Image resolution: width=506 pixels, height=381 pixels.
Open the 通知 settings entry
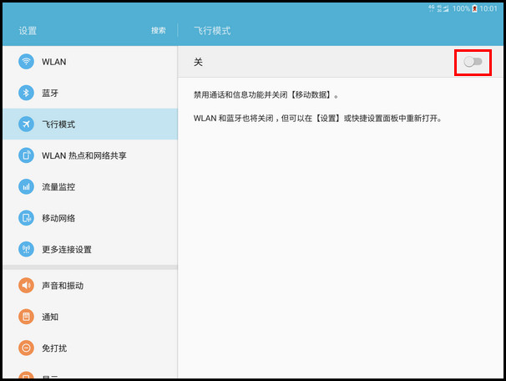90,317
